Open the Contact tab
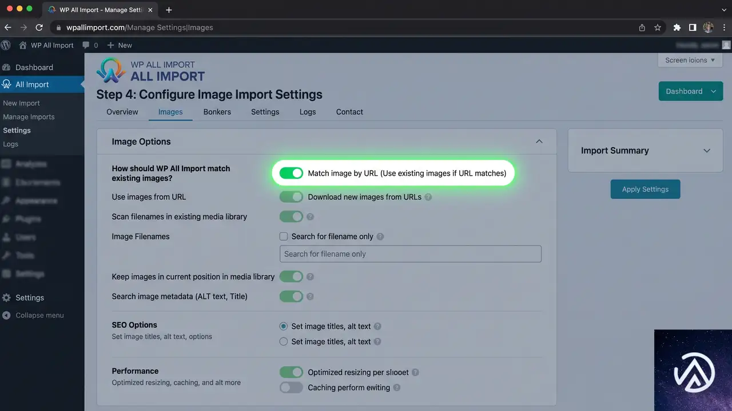 (x=349, y=112)
